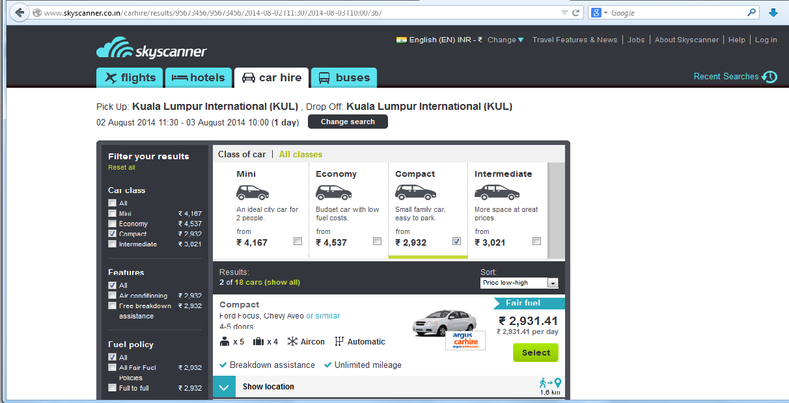Screen dimensions: 789x403
Task: Open Recent Searches clock icon
Action: [769, 77]
